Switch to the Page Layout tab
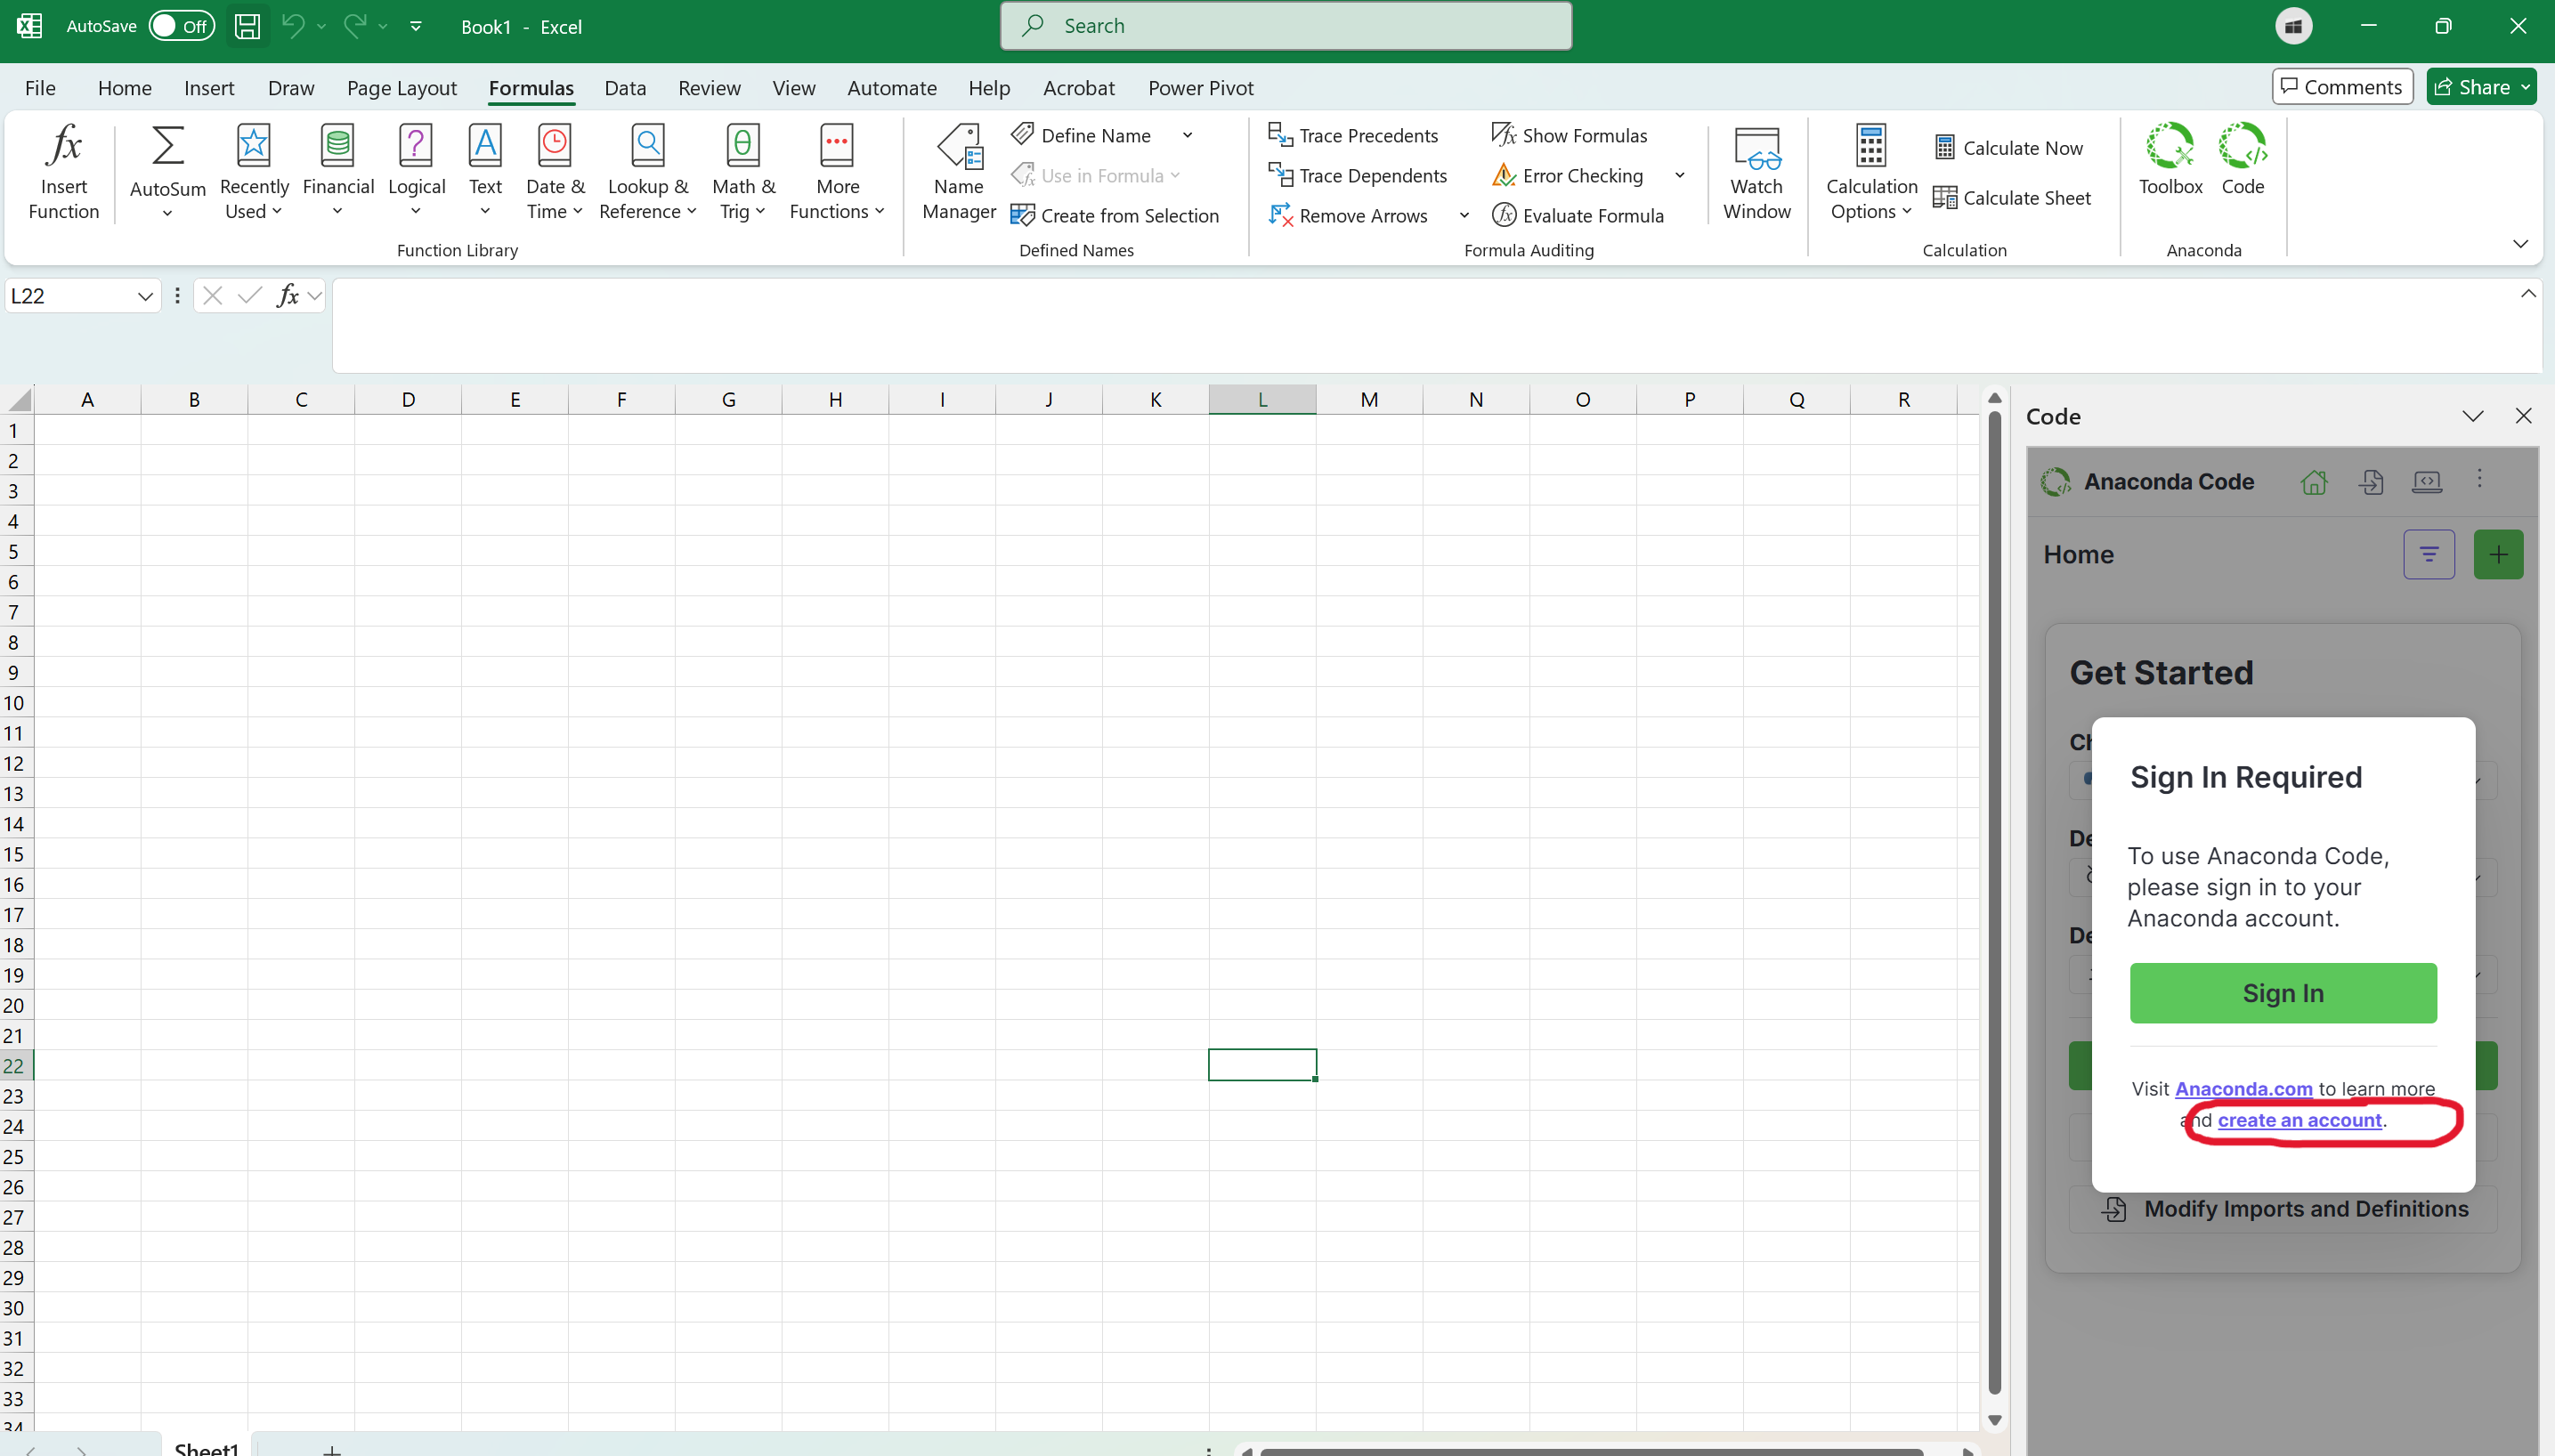The width and height of the screenshot is (2555, 1456). 402,88
